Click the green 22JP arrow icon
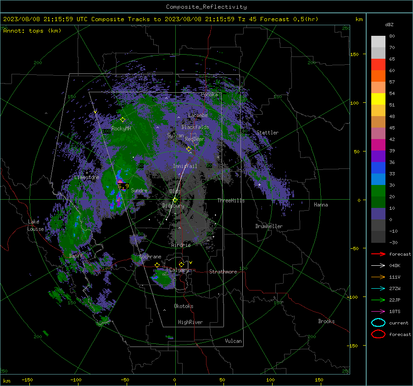This screenshot has height=386, width=413. click(378, 300)
